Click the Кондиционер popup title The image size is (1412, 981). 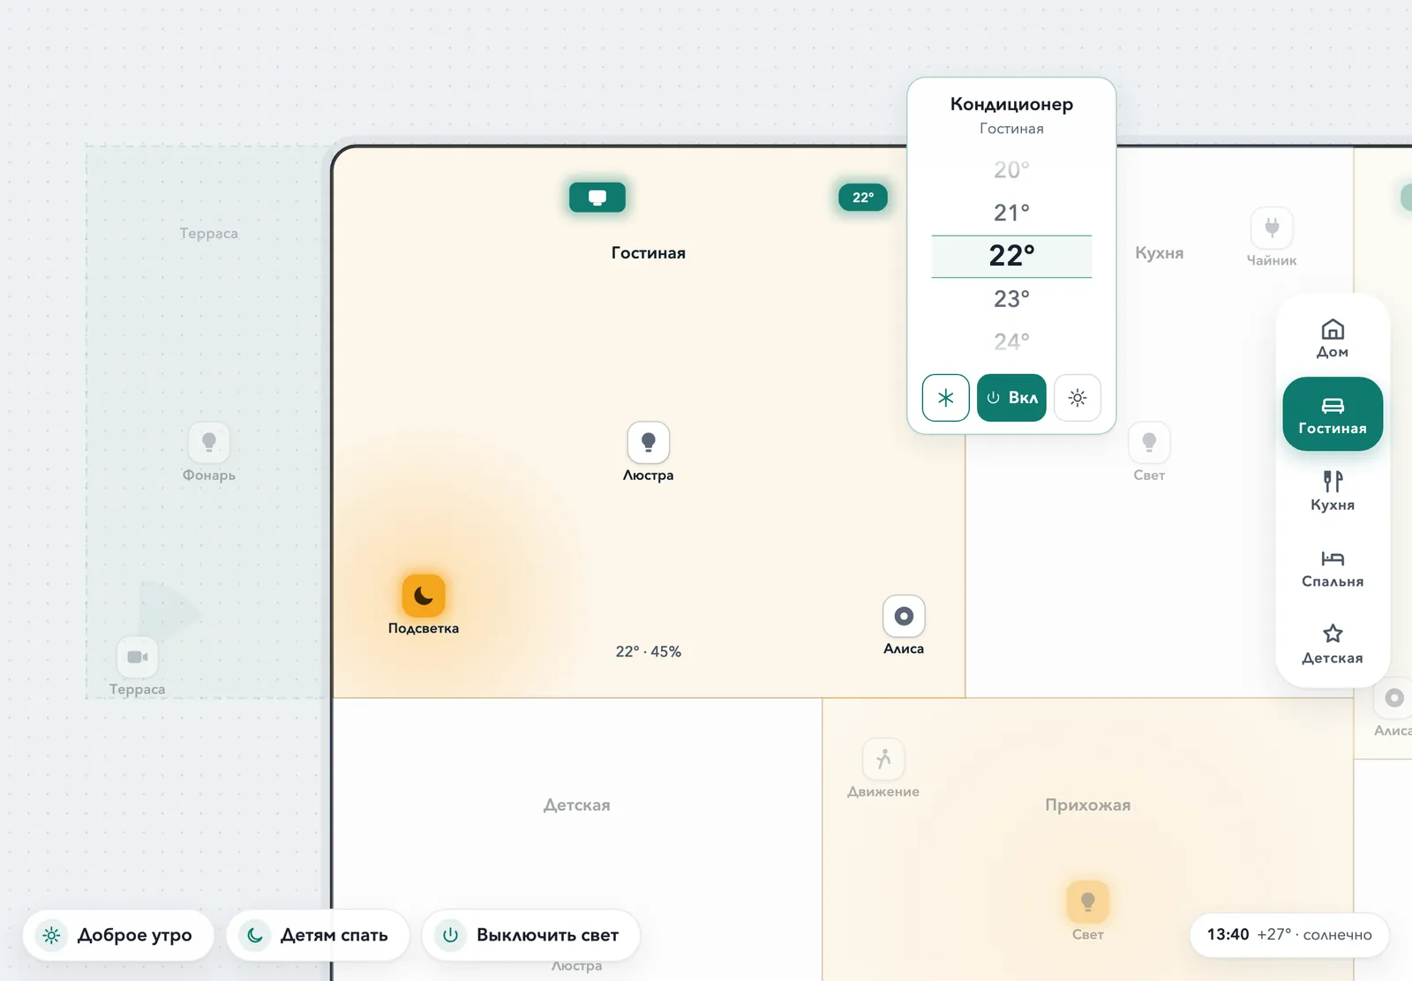coord(1011,104)
